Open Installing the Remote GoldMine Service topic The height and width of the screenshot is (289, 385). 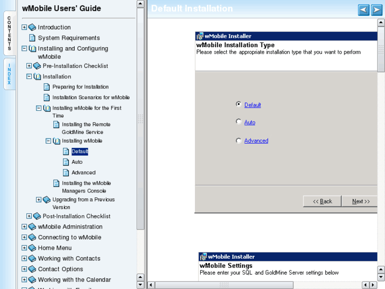click(86, 128)
